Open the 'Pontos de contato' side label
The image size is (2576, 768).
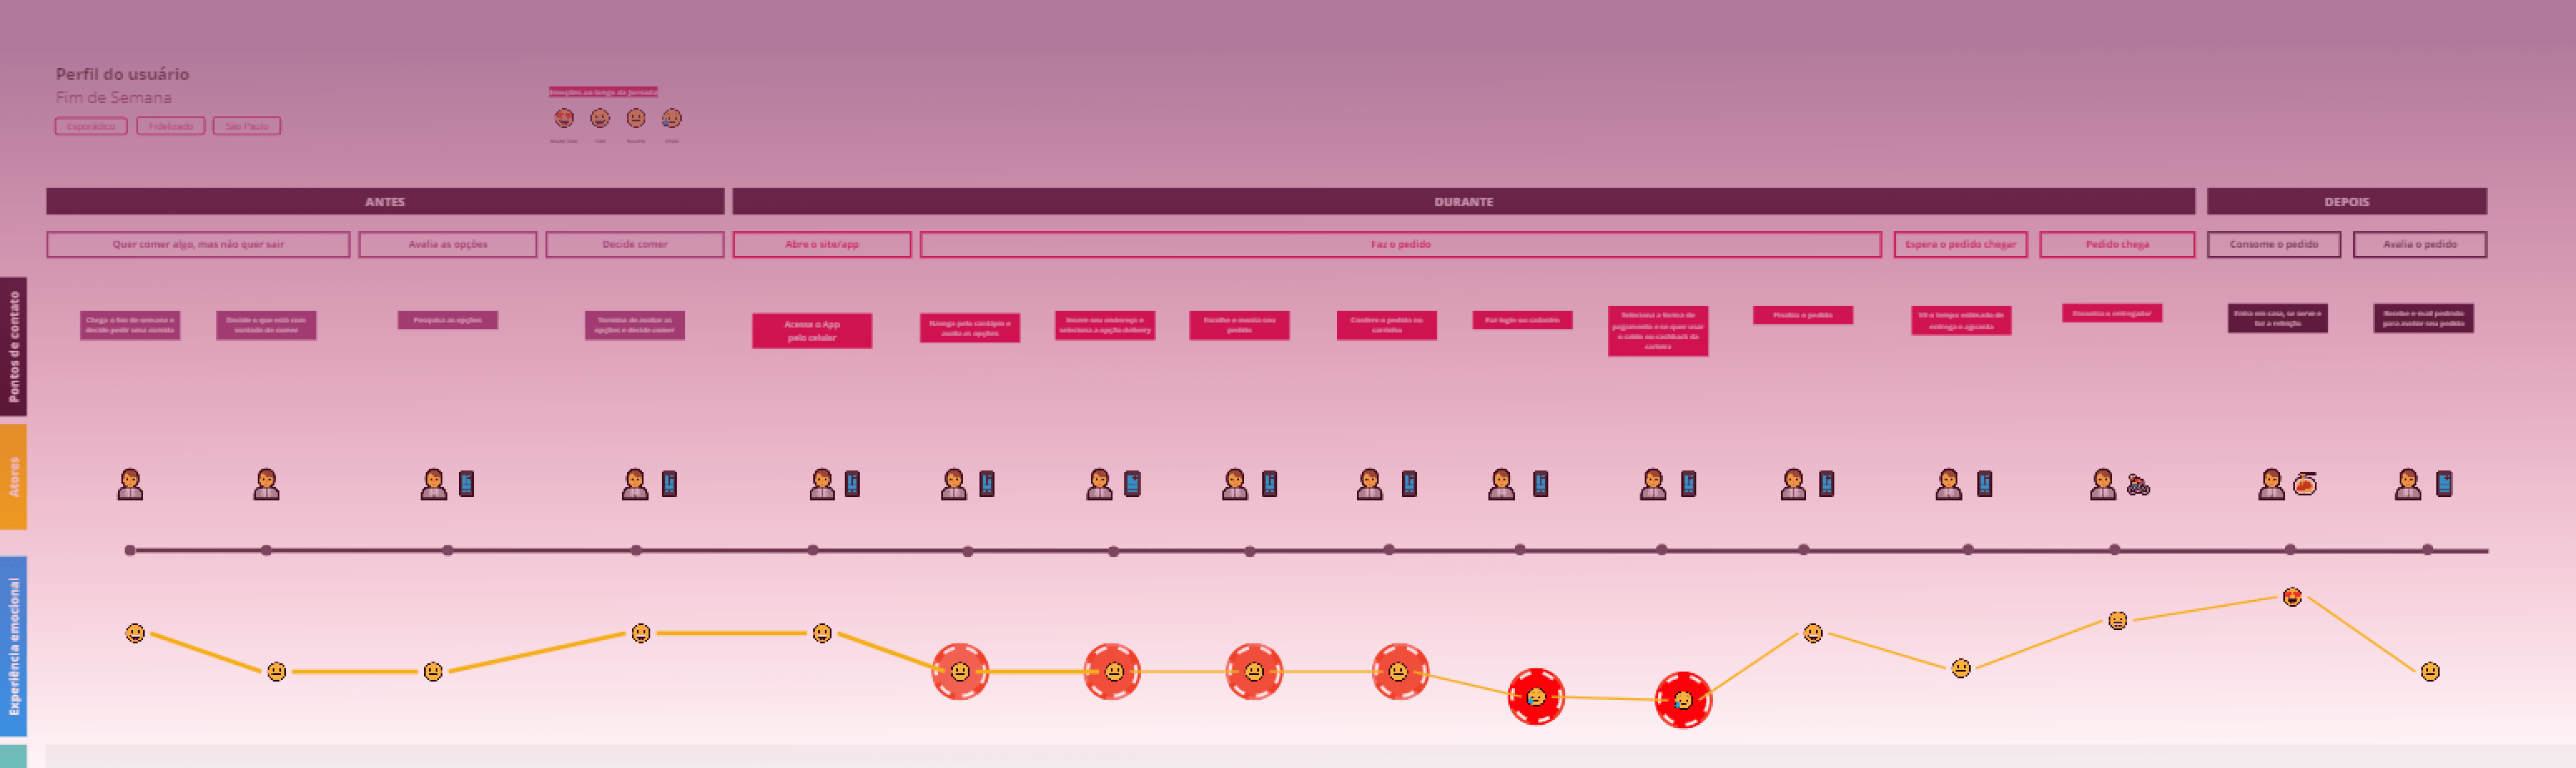(13, 347)
